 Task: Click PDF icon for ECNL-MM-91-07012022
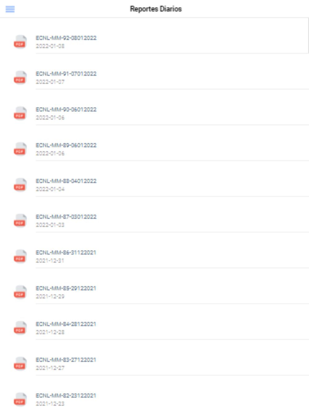tap(20, 77)
